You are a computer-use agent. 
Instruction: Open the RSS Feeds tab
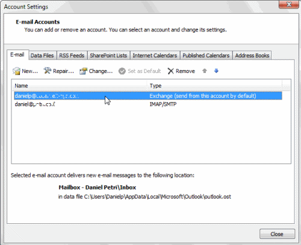tap(72, 56)
